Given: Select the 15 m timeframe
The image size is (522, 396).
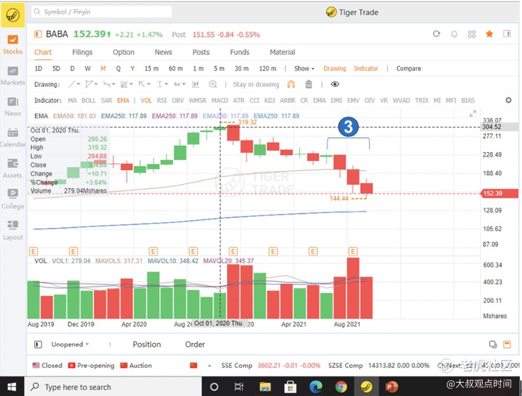Looking at the screenshot, I should (151, 68).
